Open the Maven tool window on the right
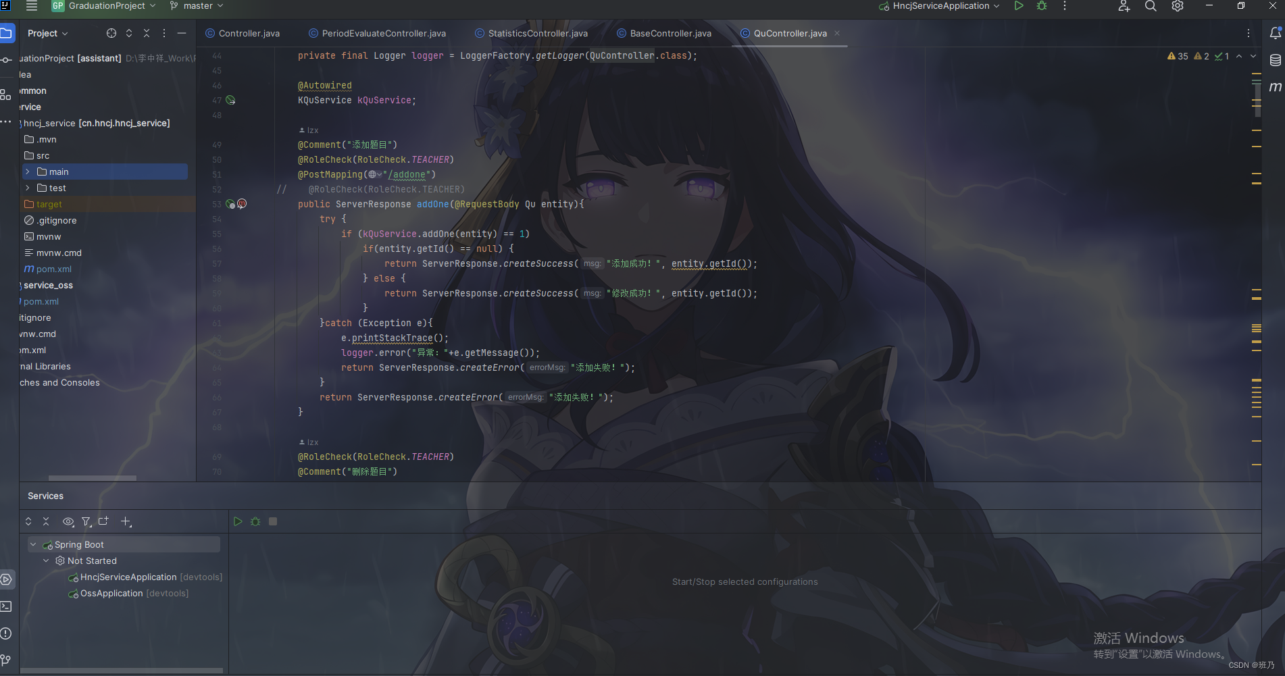1285x676 pixels. 1276,86
